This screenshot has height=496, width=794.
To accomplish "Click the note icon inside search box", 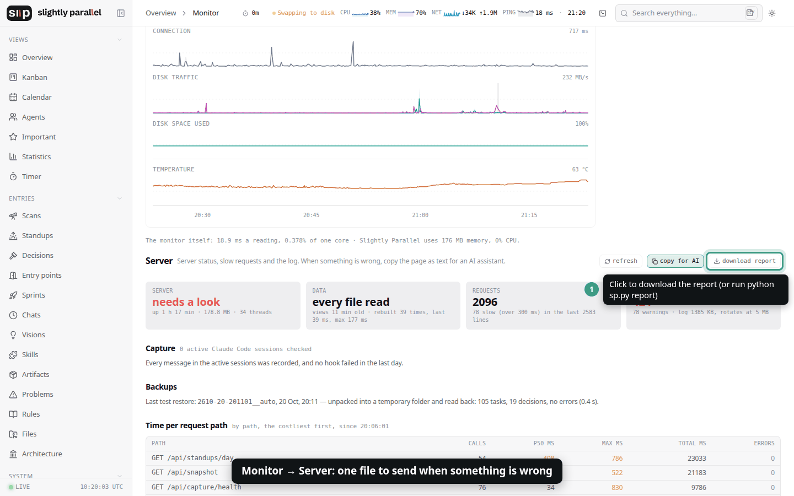I will [750, 13].
